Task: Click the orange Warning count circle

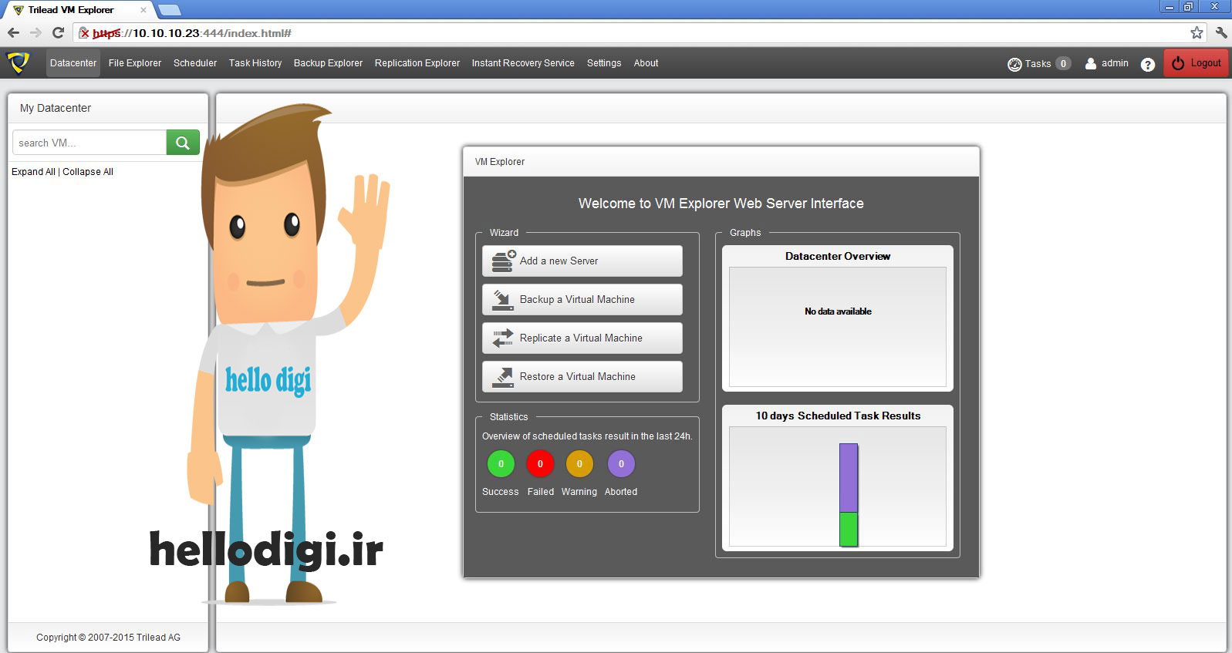Action: click(579, 464)
